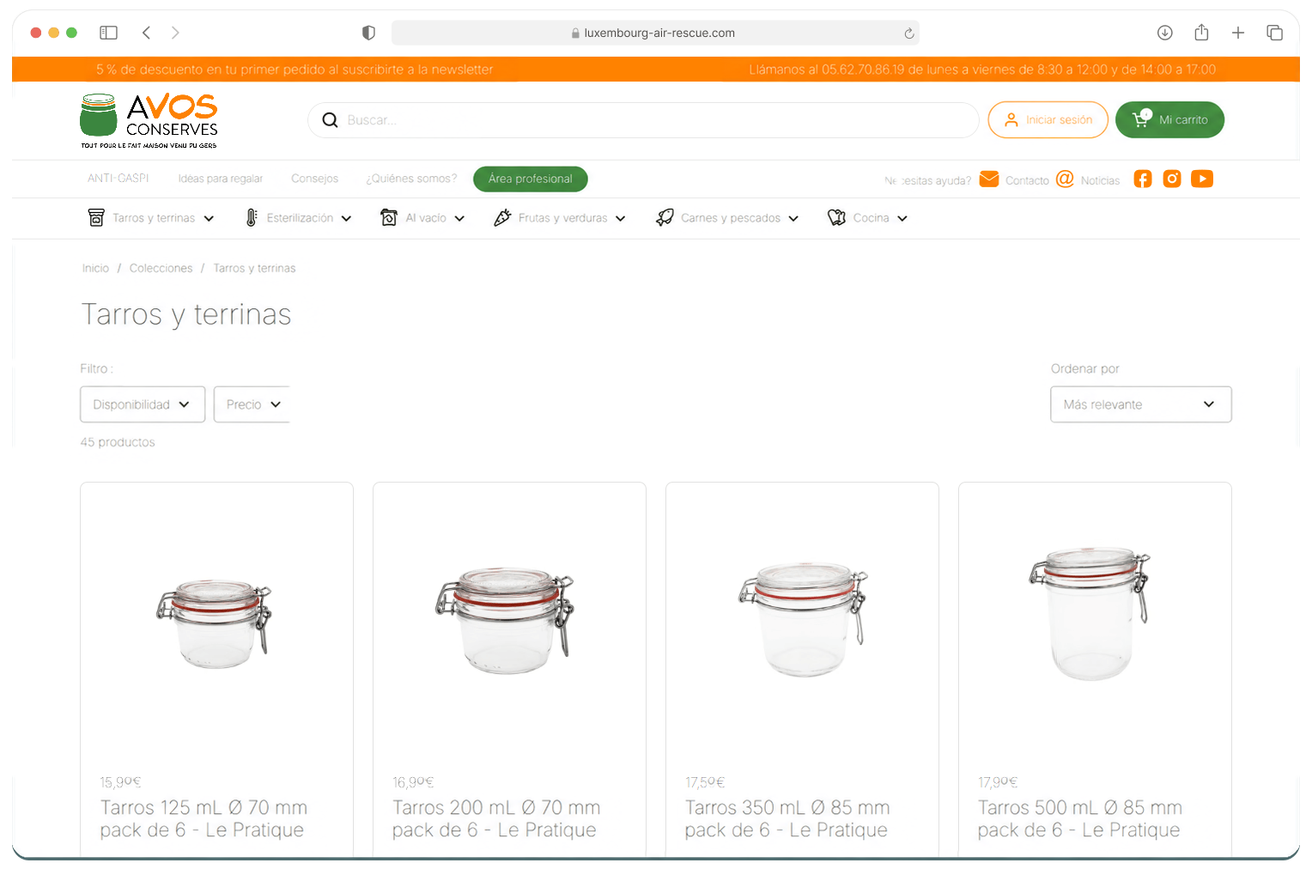Open the Facebook page icon

(x=1142, y=179)
